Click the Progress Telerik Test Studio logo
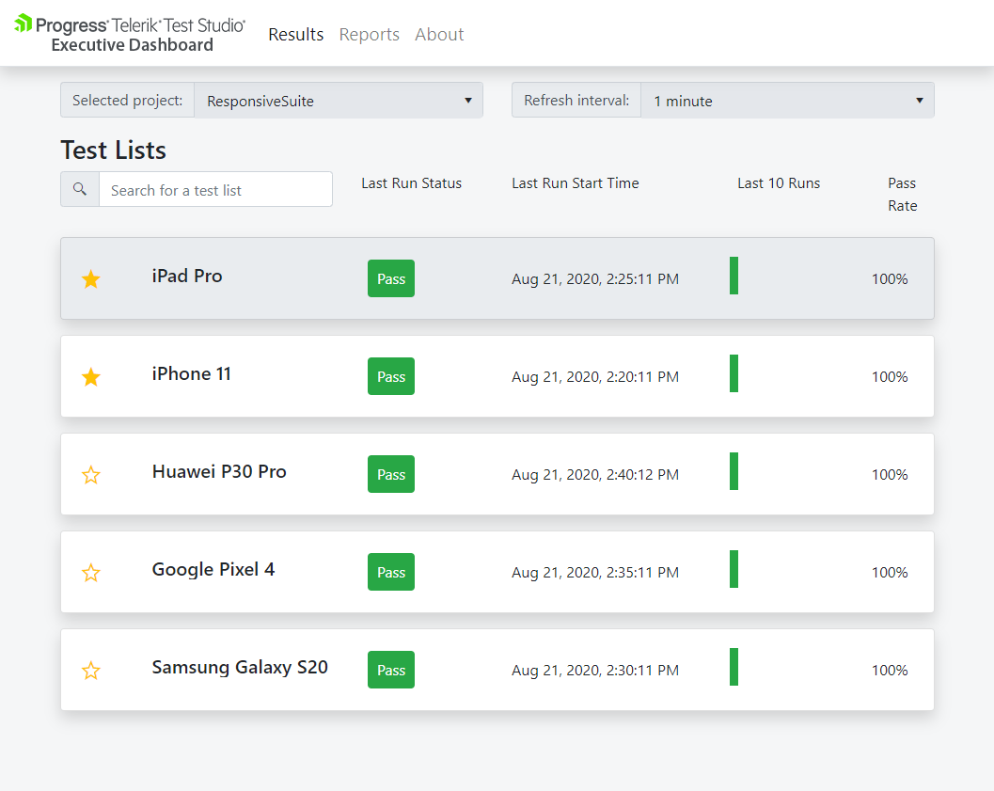Image resolution: width=994 pixels, height=791 pixels. (130, 34)
